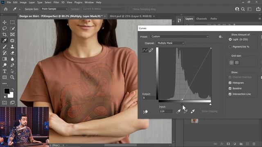Viewport: 262px width, 147px height.
Task: Toggle the Histogram checkbox
Action: tap(230, 83)
